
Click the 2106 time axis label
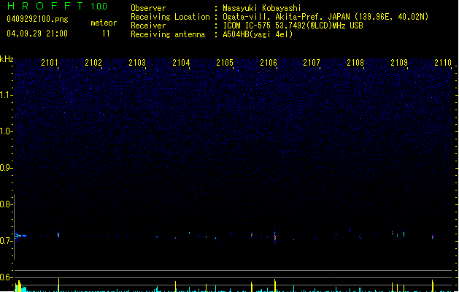tap(269, 63)
